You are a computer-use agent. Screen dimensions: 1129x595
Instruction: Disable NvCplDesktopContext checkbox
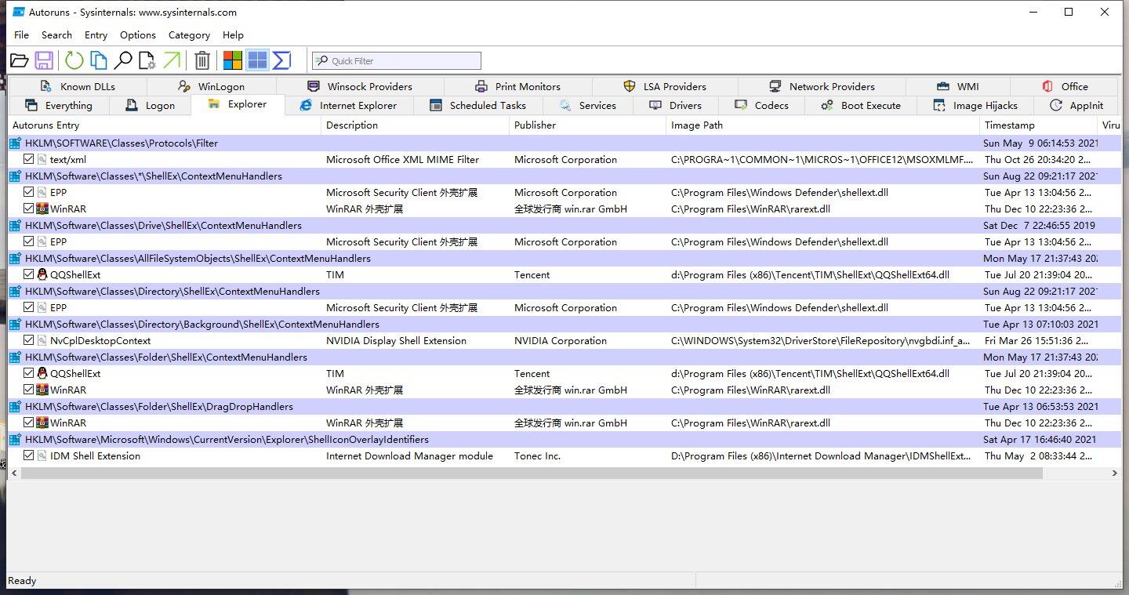[x=29, y=340]
